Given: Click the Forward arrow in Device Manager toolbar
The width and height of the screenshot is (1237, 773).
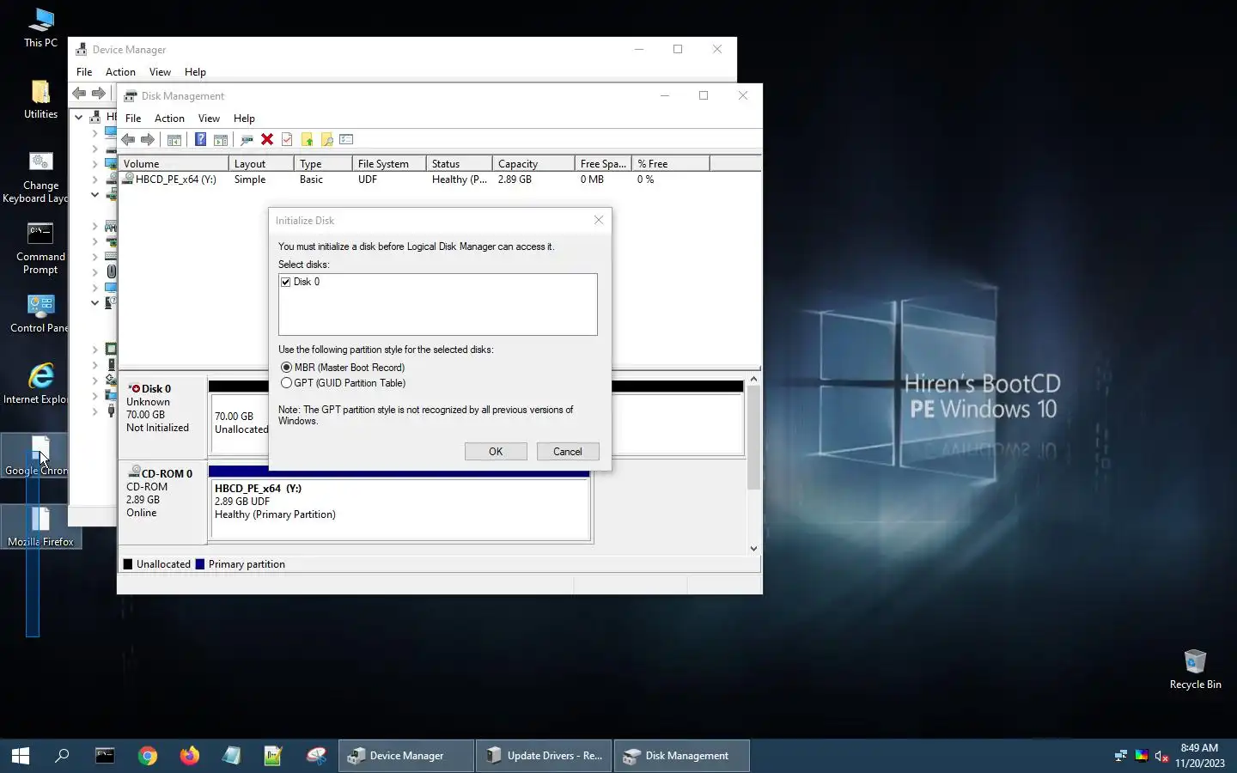Looking at the screenshot, I should 99,94.
